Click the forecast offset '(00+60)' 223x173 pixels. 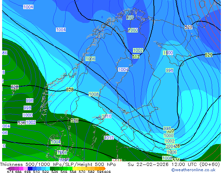210,164
